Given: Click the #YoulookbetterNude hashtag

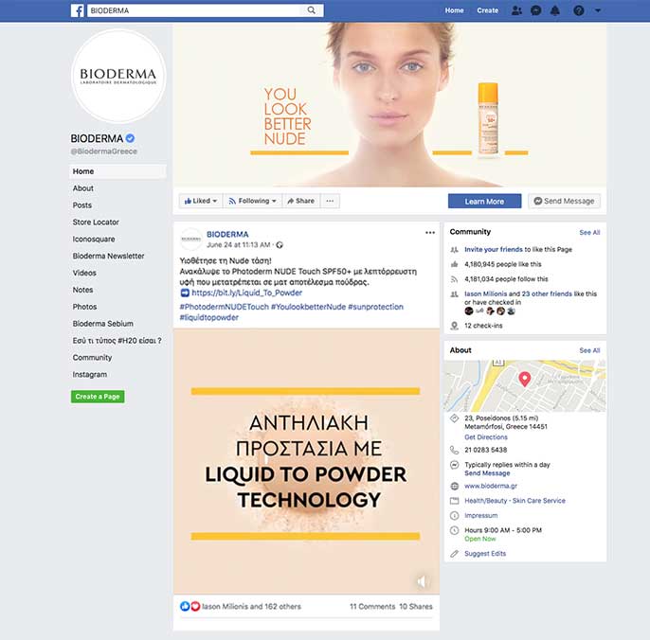Looking at the screenshot, I should pos(309,307).
